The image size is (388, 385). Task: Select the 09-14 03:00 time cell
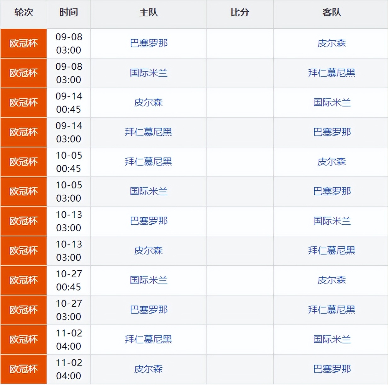pos(69,132)
